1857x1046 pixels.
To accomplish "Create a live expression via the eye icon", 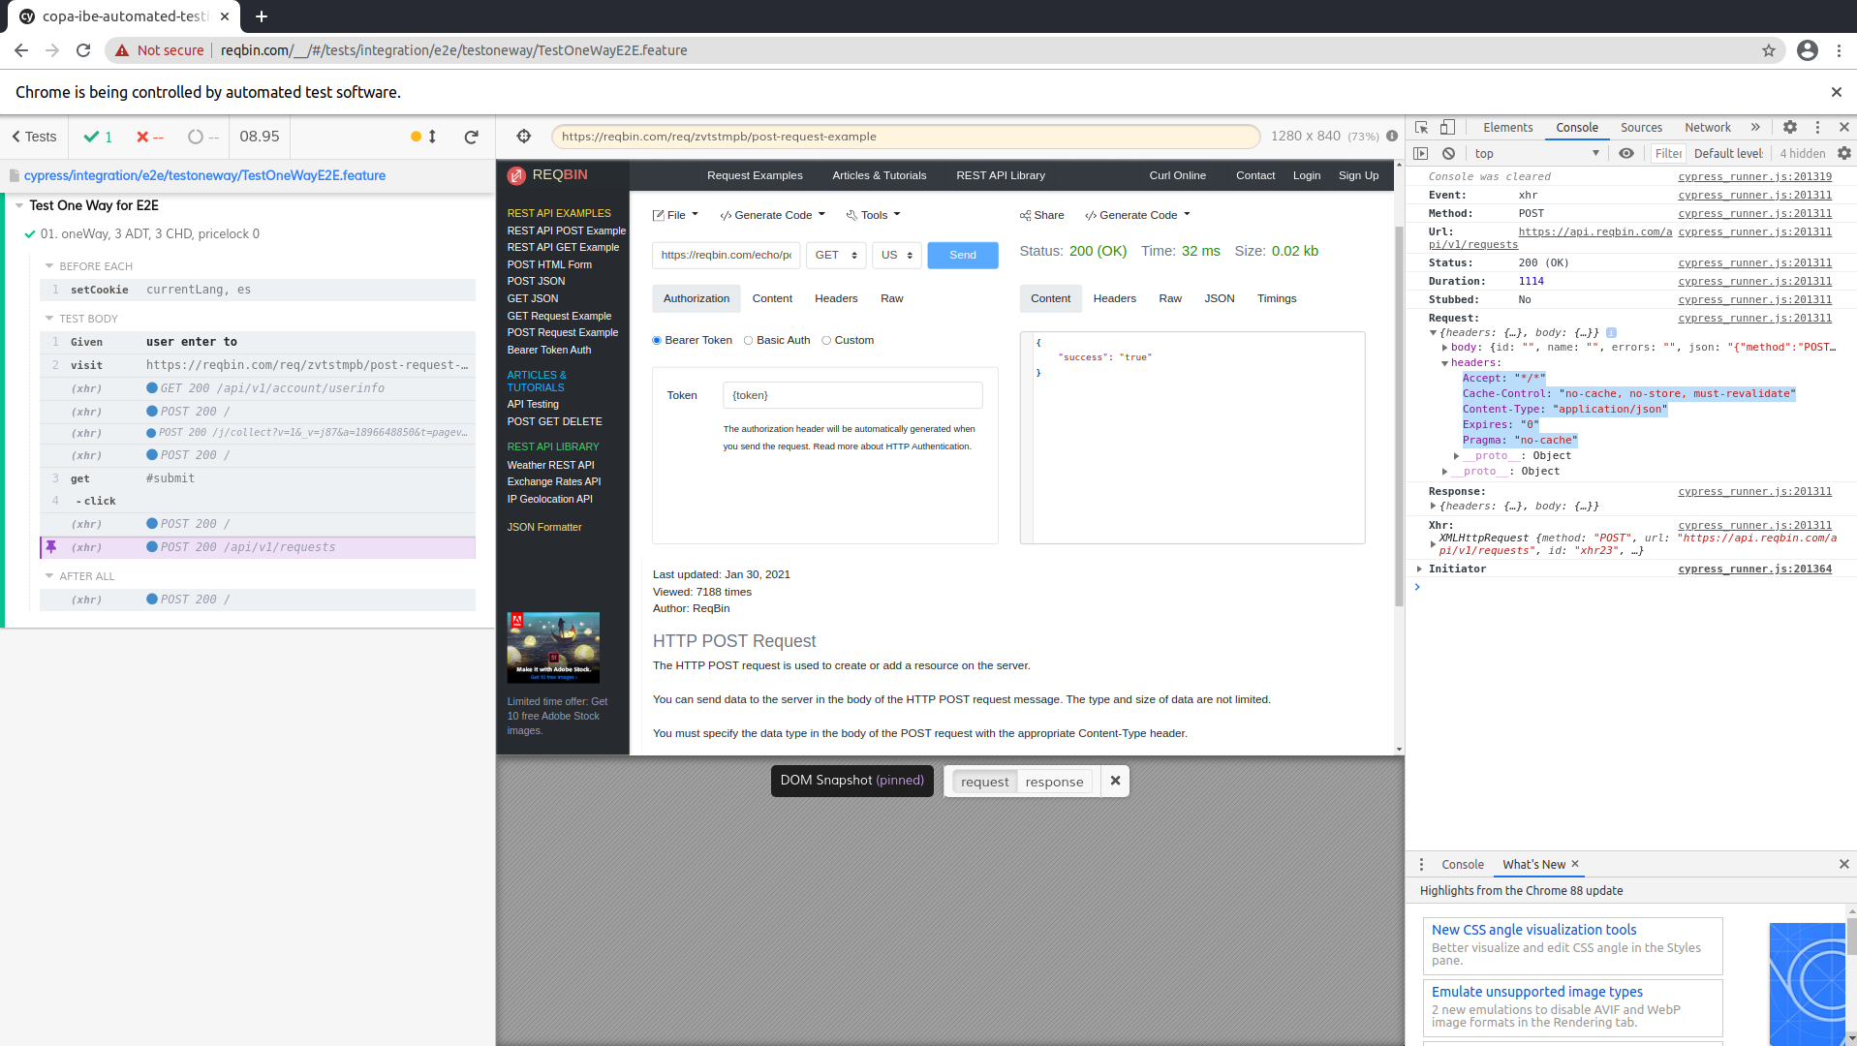I will (x=1626, y=153).
